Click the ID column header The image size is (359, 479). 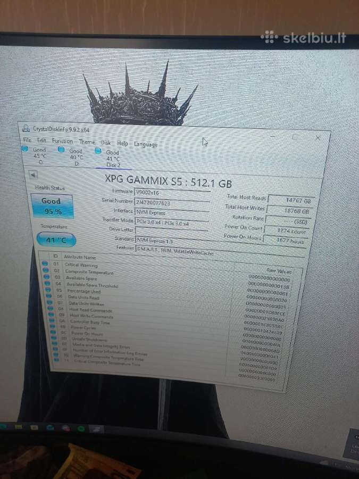[55, 256]
